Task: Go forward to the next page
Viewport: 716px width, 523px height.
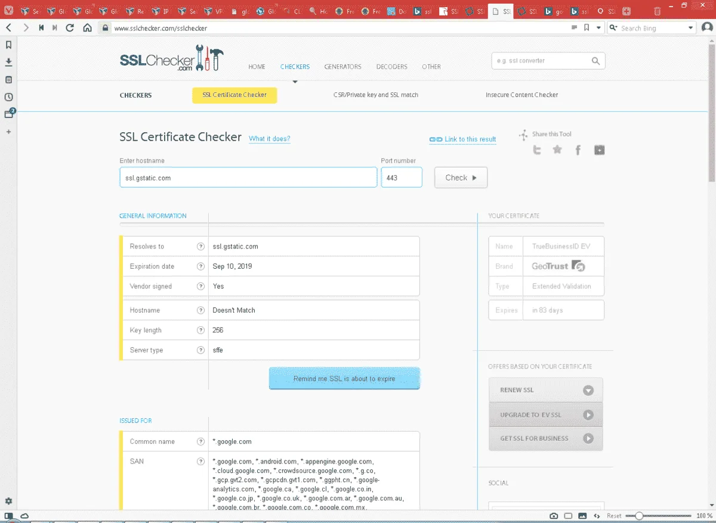Action: point(26,27)
